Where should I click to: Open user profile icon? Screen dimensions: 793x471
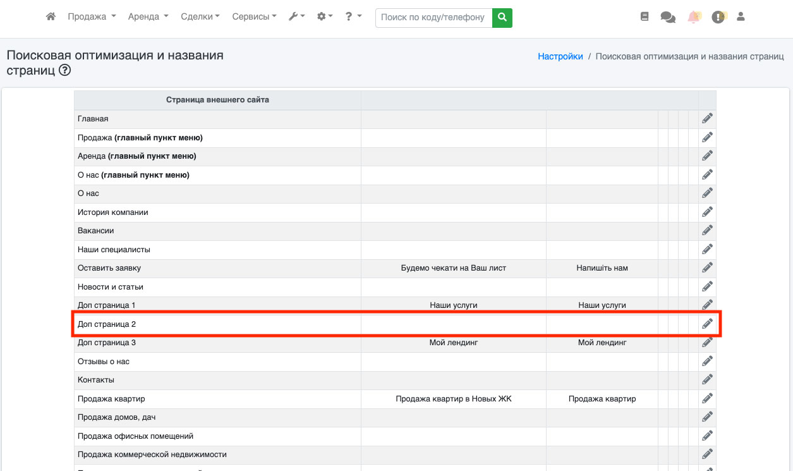pyautogui.click(x=741, y=17)
